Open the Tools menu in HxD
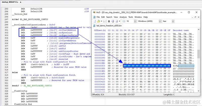This screenshot has height=106, width=202. coord(131,17)
